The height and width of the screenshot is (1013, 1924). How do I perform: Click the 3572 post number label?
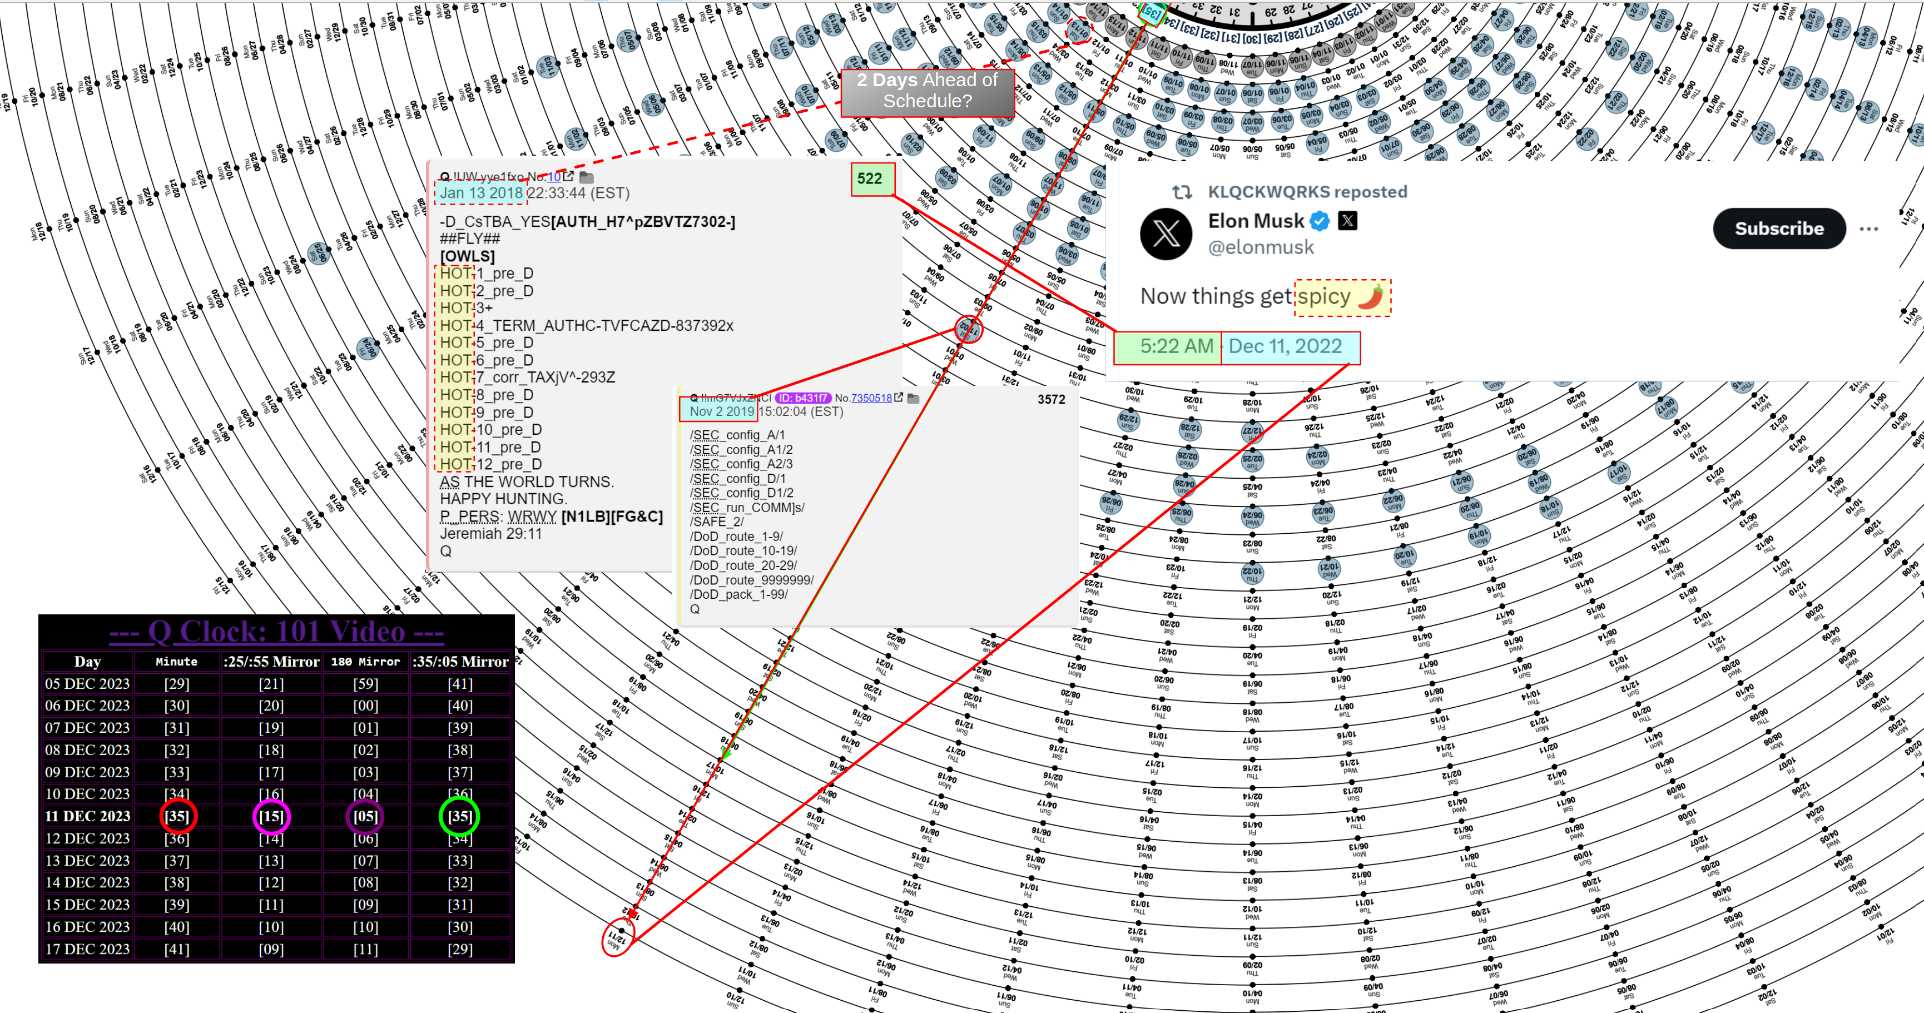pyautogui.click(x=1051, y=400)
